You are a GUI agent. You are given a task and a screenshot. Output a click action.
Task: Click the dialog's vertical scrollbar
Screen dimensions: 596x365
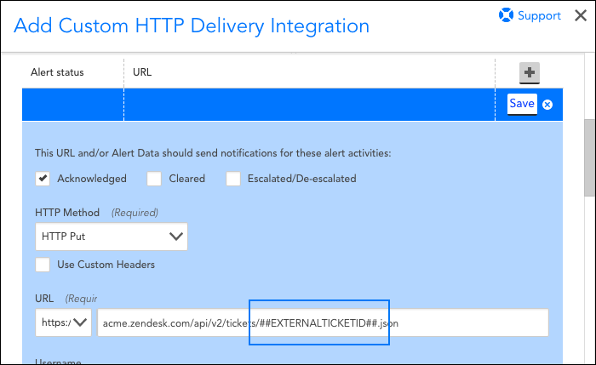click(590, 158)
